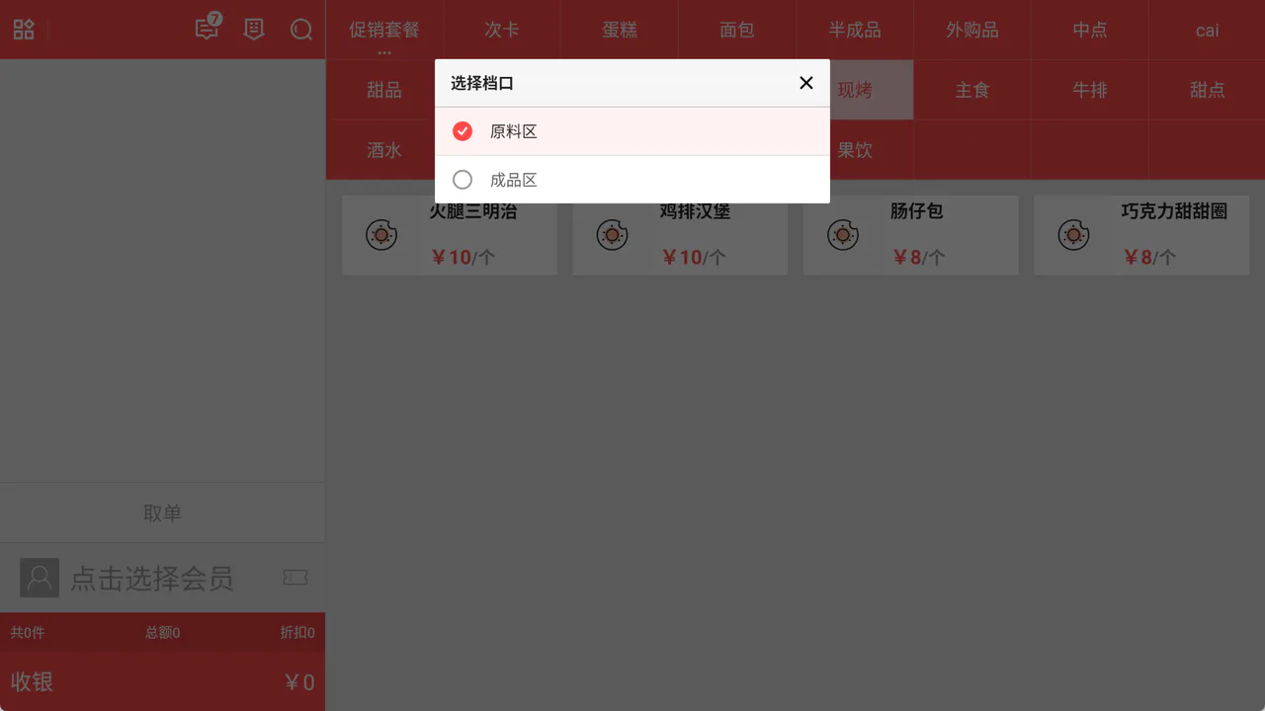Open messages icon with badge 7
1265x711 pixels.
[209, 28]
